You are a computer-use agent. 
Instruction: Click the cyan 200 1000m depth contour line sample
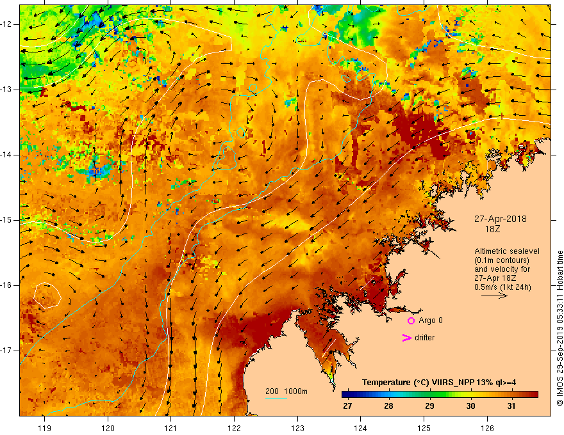pyautogui.click(x=276, y=398)
